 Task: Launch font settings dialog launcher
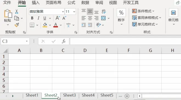tap(76, 32)
